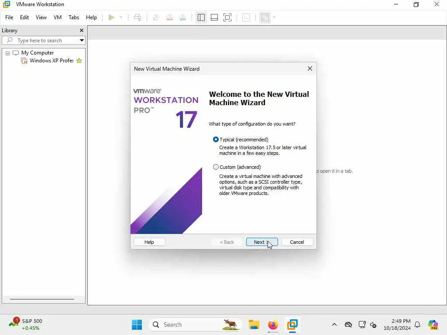Expand the system tray hidden icons chevron
The height and width of the screenshot is (335, 447).
[334, 325]
